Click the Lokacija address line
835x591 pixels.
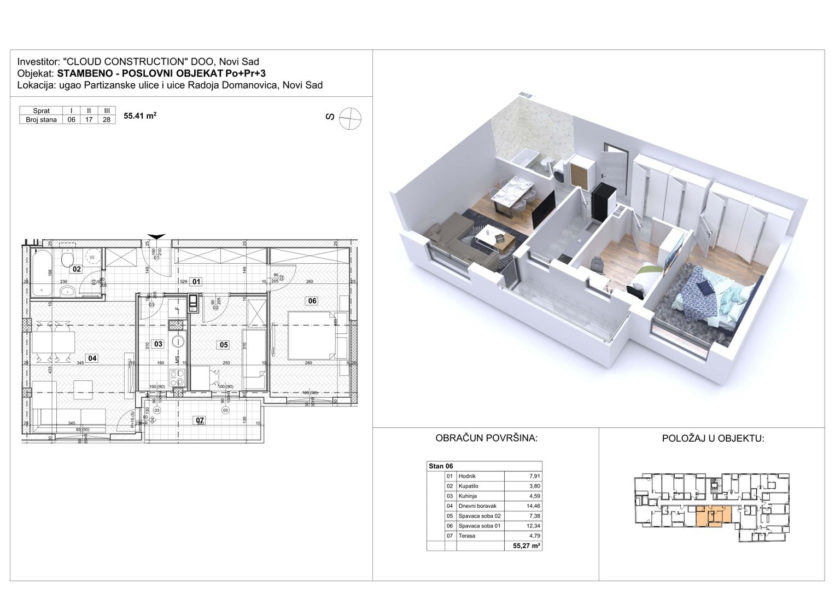[170, 85]
